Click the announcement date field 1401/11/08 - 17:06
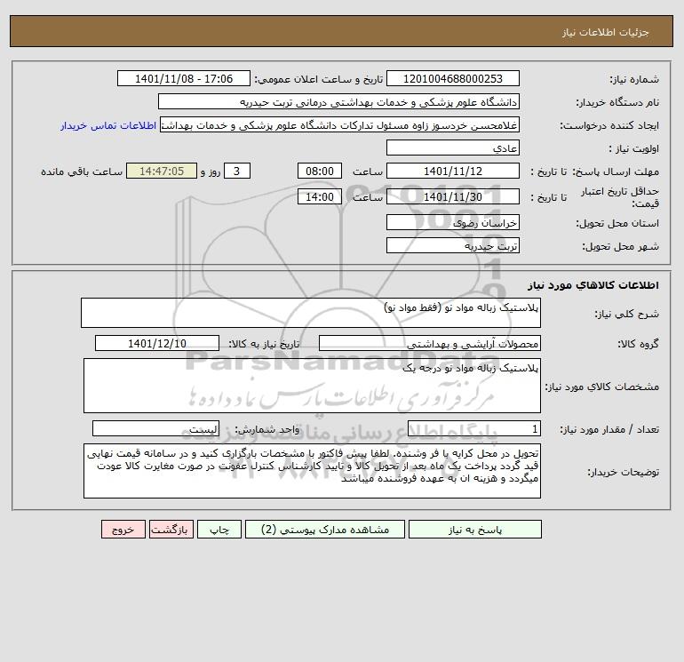 (x=184, y=78)
